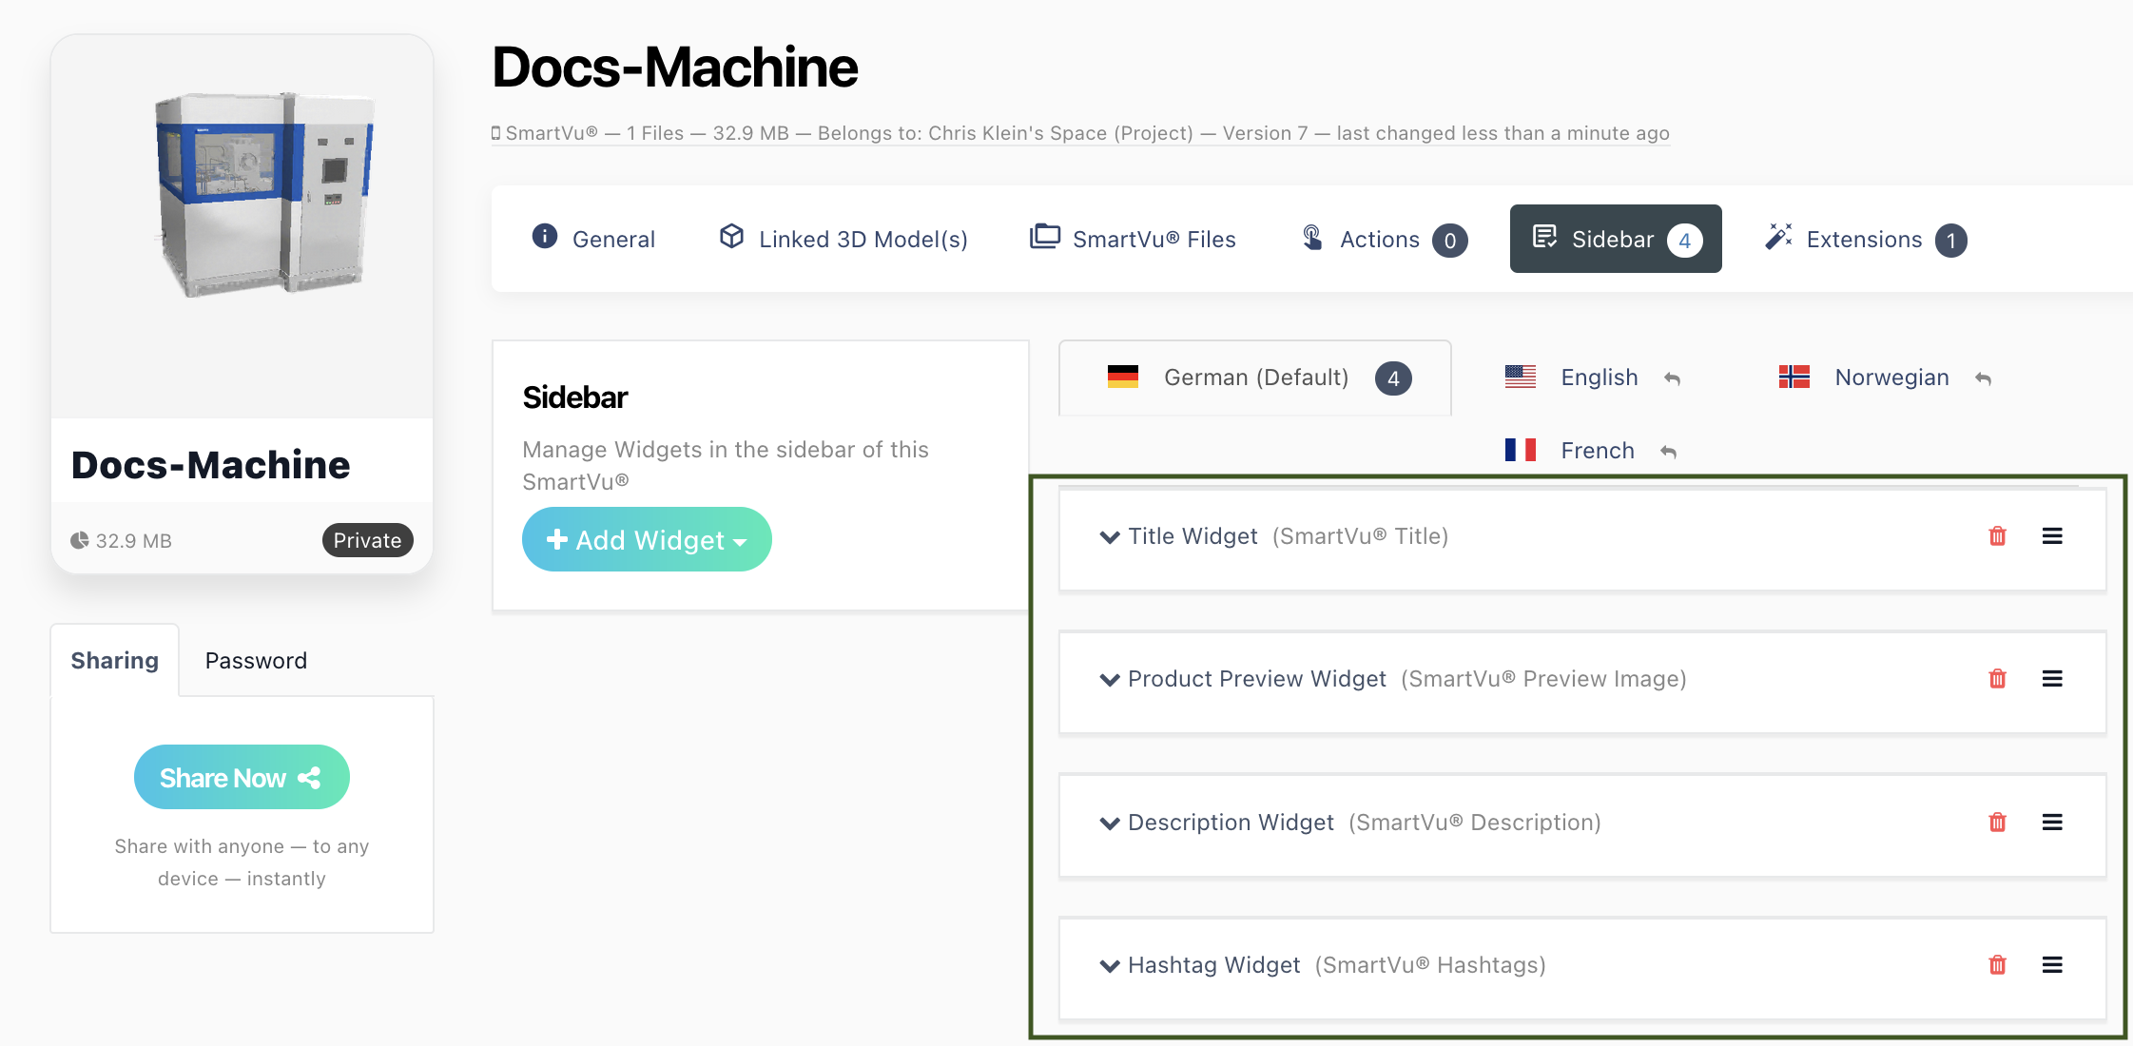Click the folder icon for SmartVu Files
This screenshot has height=1046, width=2133.
tap(1045, 236)
